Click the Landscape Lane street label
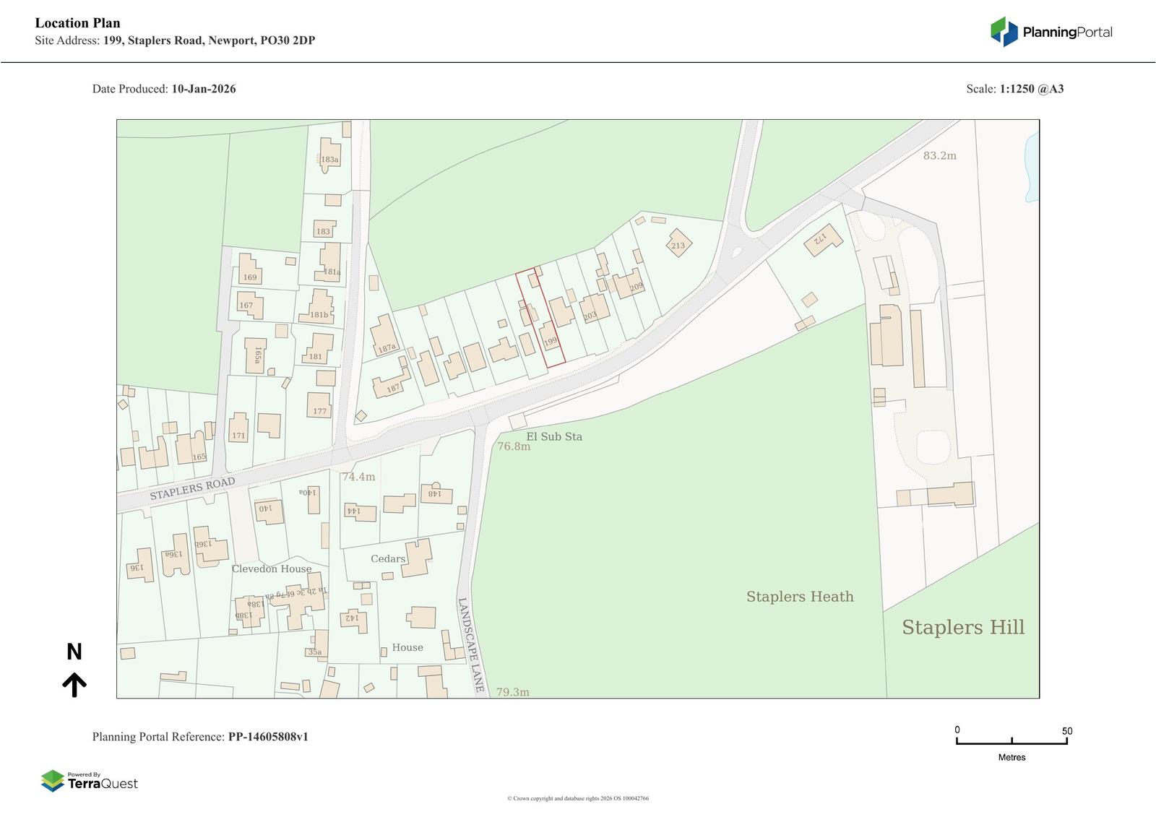1156x817 pixels. (x=470, y=645)
